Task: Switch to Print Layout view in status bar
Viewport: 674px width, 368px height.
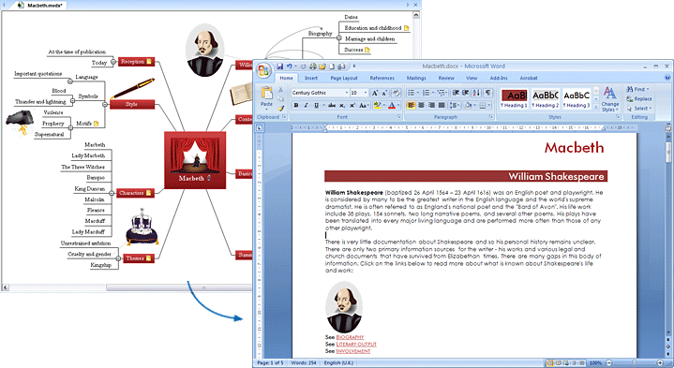Action: tap(549, 363)
